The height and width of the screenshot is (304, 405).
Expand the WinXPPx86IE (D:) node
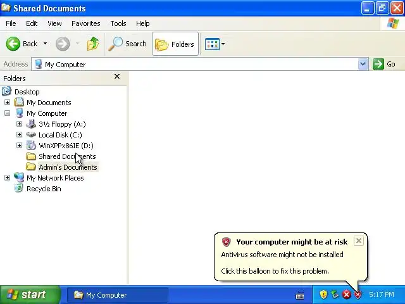(19, 146)
